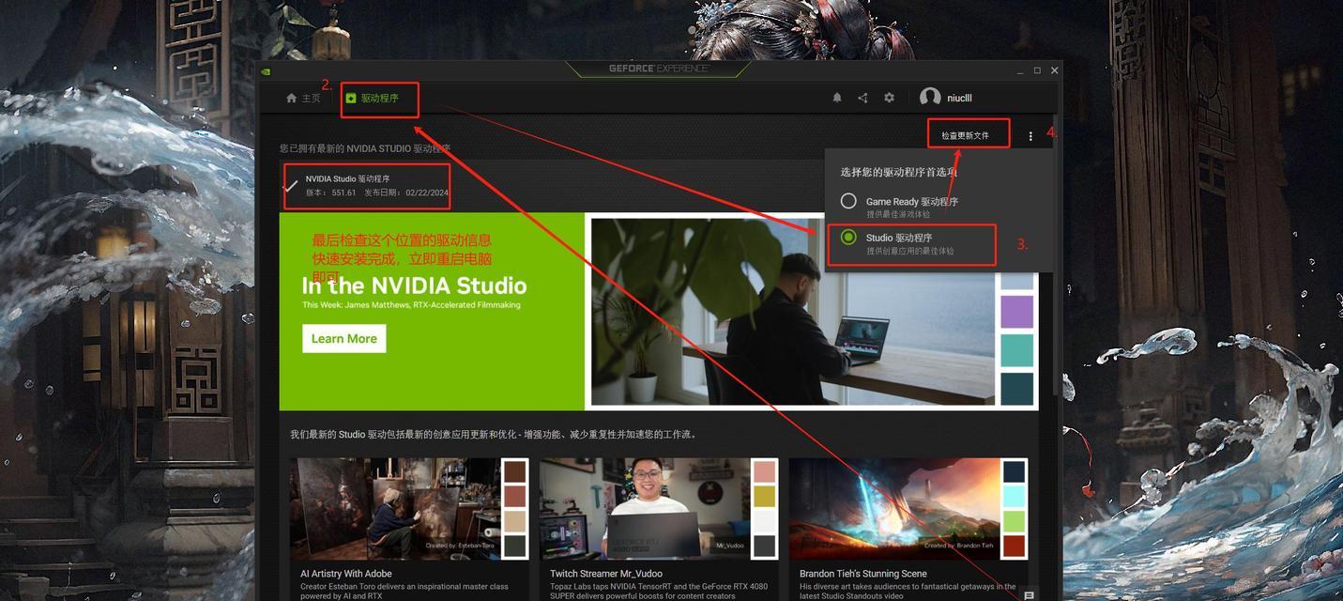Open Brandon Tieh's Stunning Scene title

point(863,574)
